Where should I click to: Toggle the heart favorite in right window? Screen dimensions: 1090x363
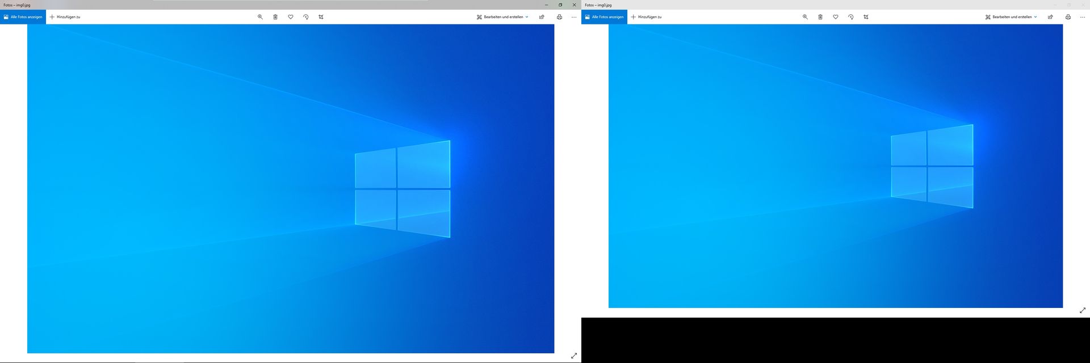(836, 17)
